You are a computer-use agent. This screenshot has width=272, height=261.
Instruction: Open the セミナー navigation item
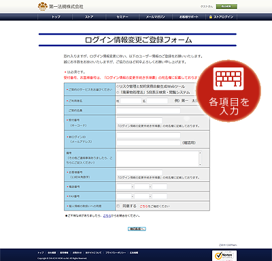coord(122,17)
